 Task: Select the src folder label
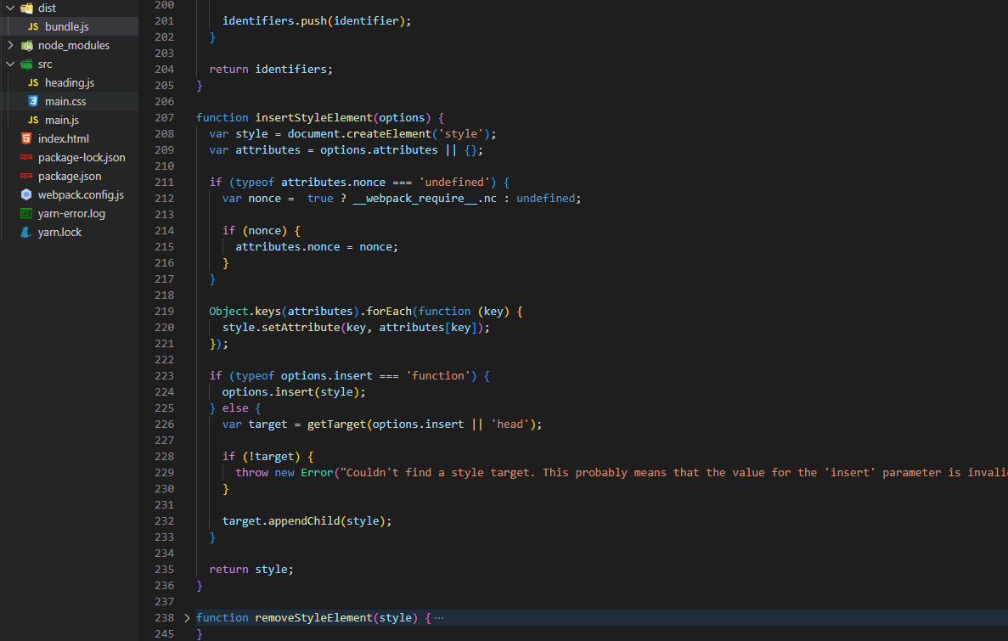(45, 65)
